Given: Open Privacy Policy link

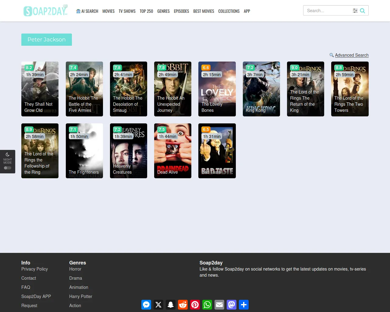Looking at the screenshot, I should pyautogui.click(x=34, y=269).
